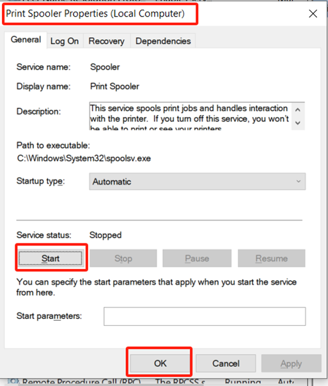
Task: Click the greyed-out Resume button
Action: pos(271,258)
